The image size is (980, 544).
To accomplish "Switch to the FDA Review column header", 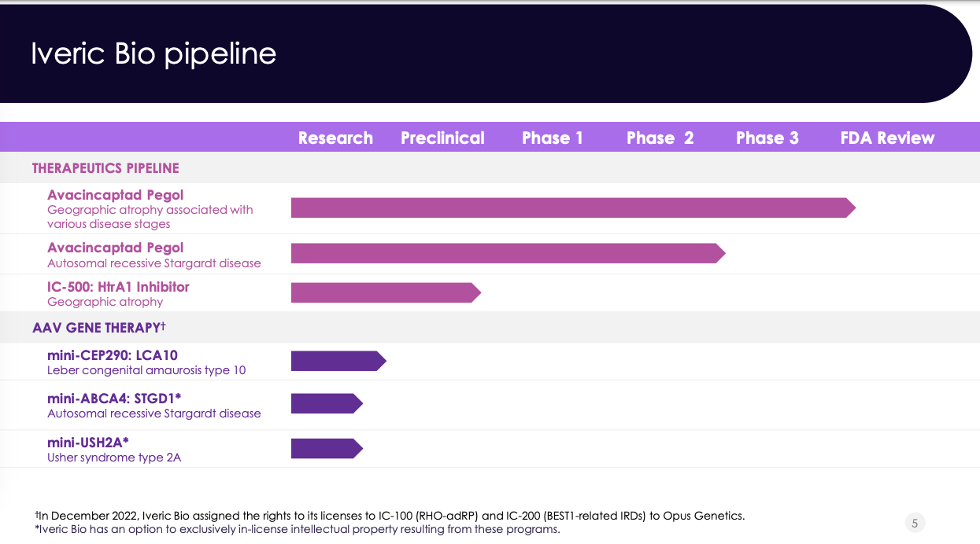I will [x=885, y=137].
